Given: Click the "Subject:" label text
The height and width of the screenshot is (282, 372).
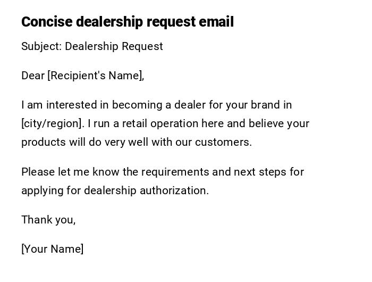Looking at the screenshot, I should coord(41,46).
